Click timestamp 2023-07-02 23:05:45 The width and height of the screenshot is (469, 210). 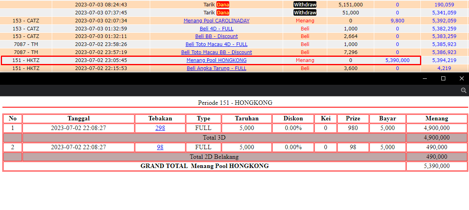pos(101,60)
